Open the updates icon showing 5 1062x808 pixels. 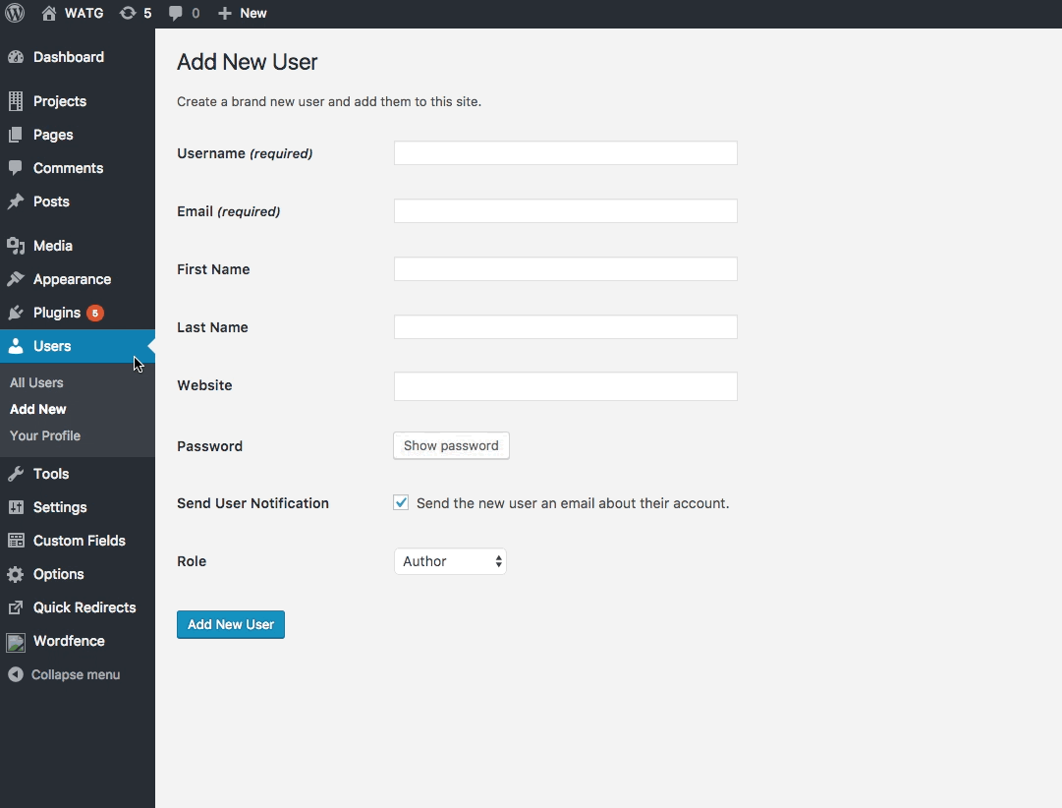point(128,14)
